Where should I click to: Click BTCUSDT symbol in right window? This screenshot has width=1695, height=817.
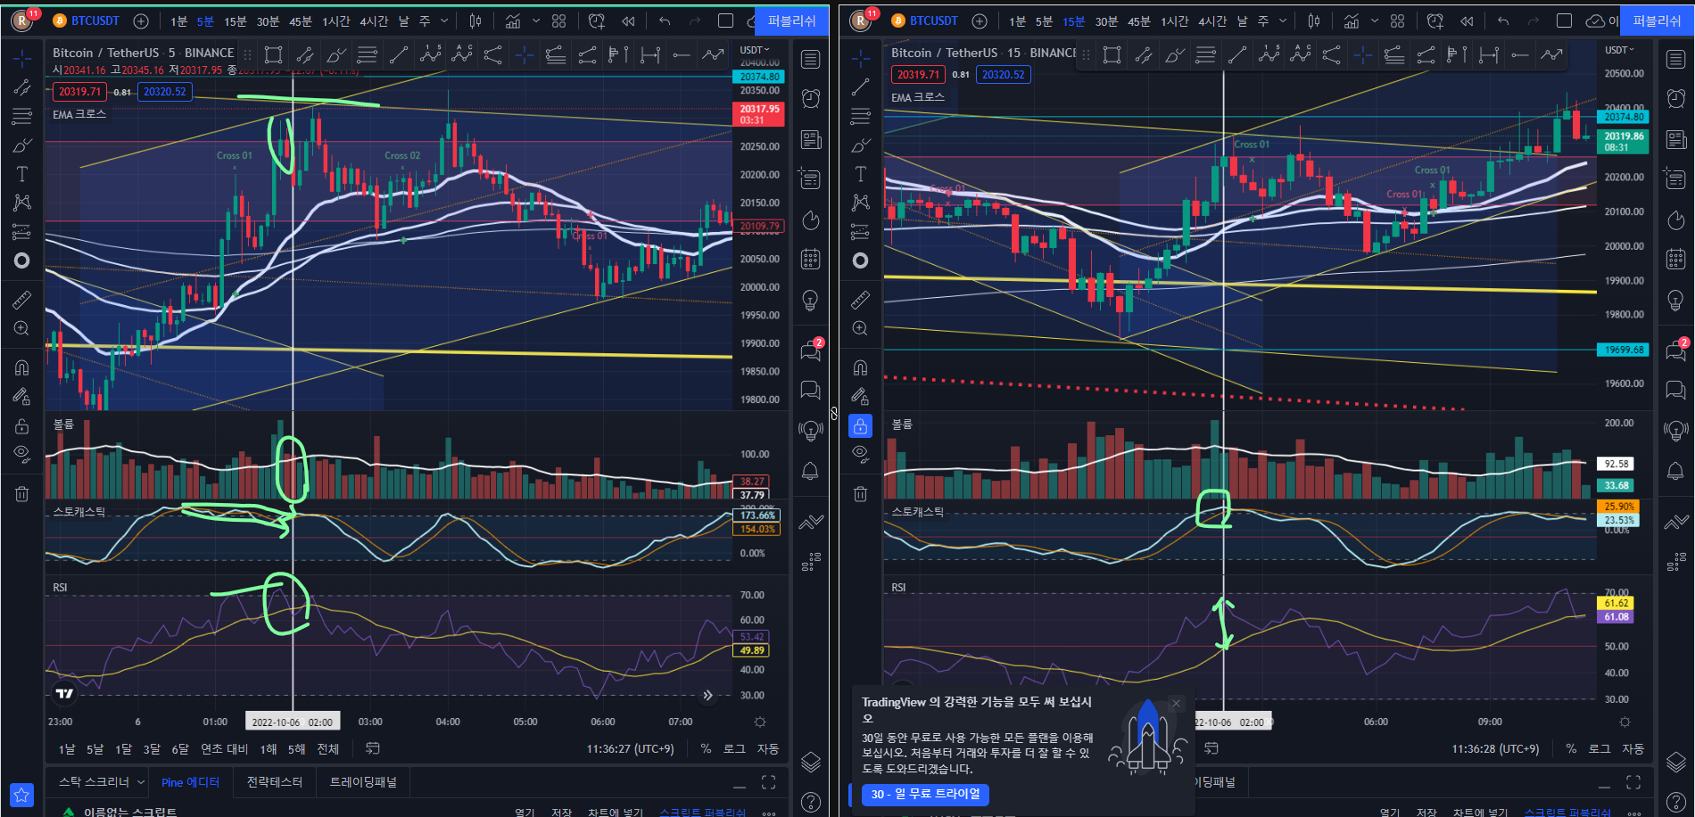click(x=933, y=21)
